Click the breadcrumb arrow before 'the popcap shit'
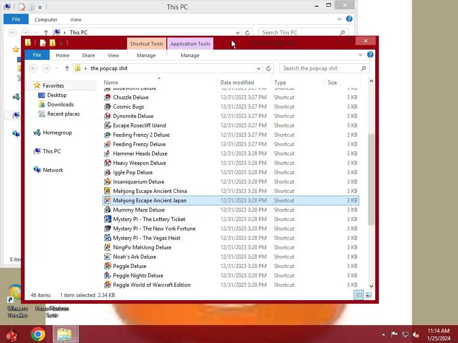The width and height of the screenshot is (458, 343). 85,68
